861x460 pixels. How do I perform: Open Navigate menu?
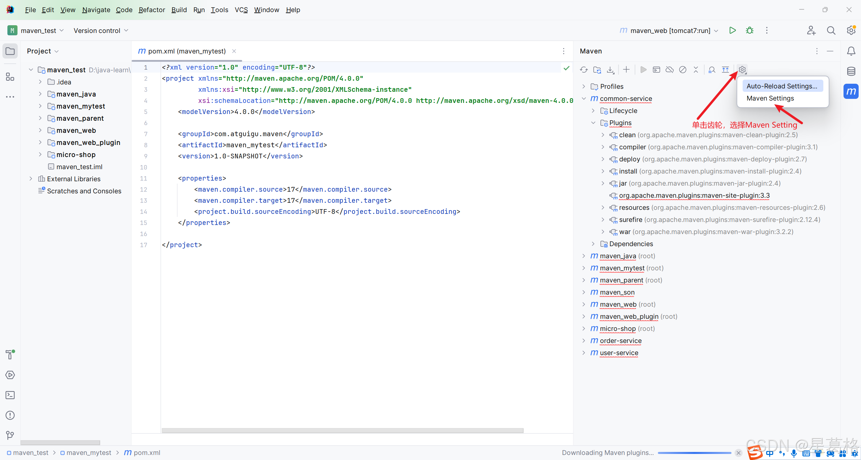click(96, 10)
